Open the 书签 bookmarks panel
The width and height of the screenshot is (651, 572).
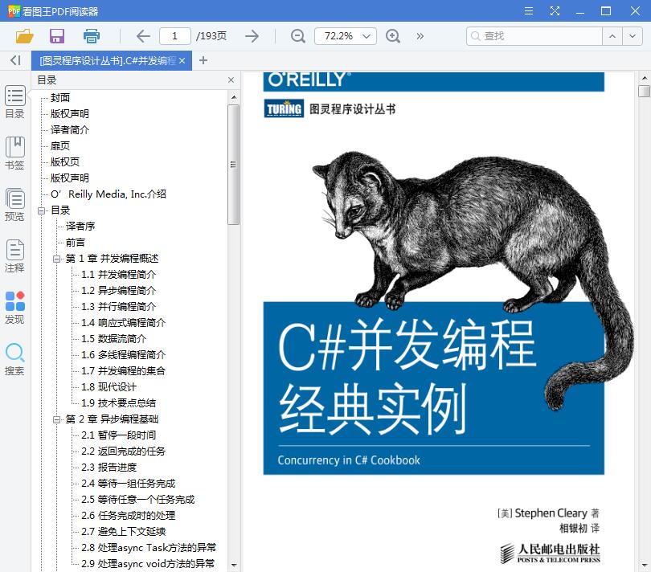[15, 153]
